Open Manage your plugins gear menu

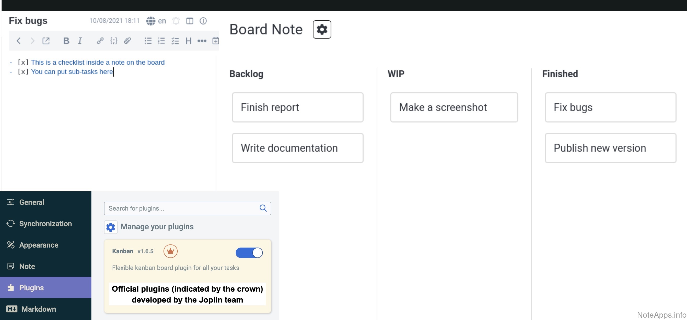click(111, 227)
